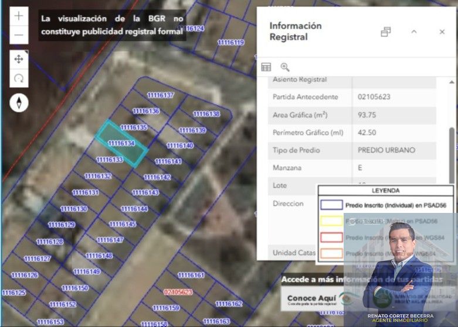Select parcel 11116135 on the map
This screenshot has width=458, height=327.
tap(134, 128)
